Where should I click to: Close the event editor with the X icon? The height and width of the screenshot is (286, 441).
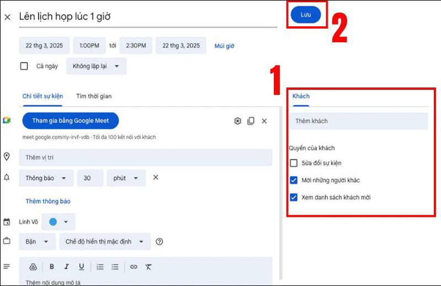(8, 18)
